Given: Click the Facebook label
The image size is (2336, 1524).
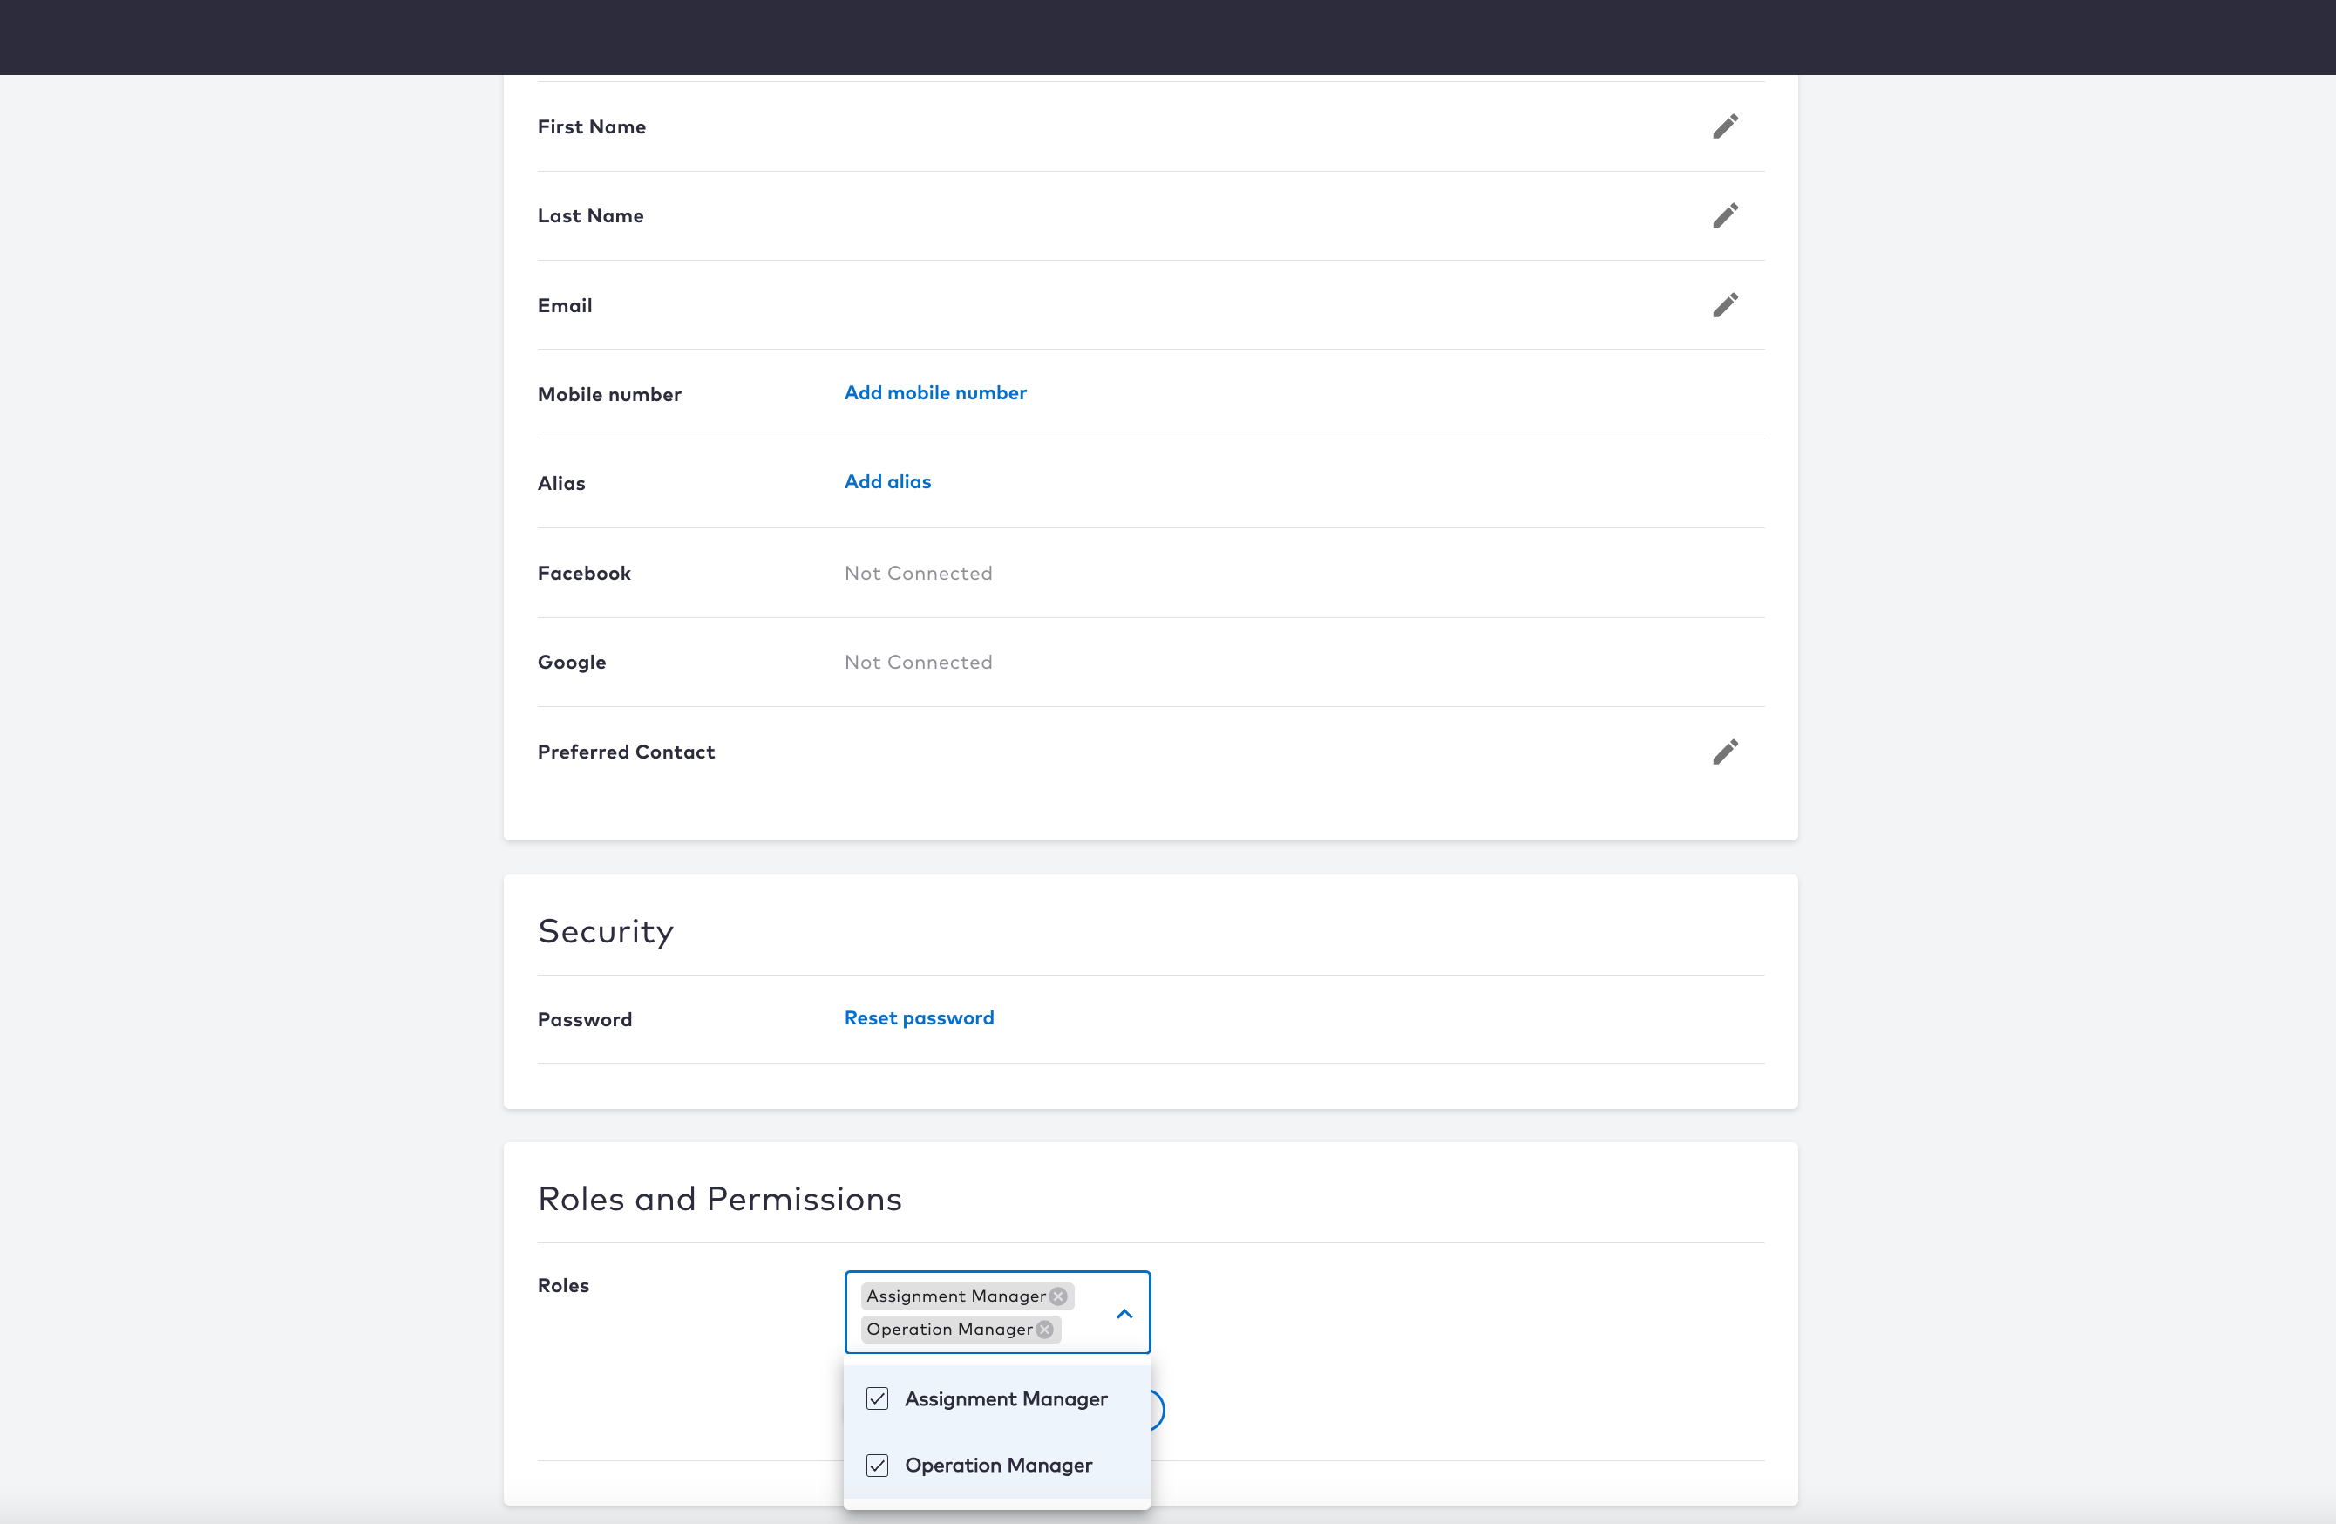Looking at the screenshot, I should coord(584,574).
